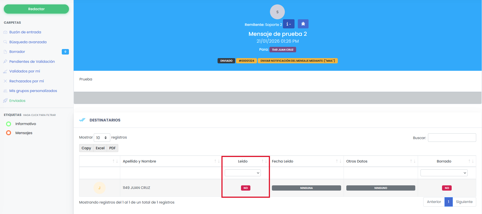Image resolution: width=482 pixels, height=214 pixels.
Task: Open the sender info dropdown button
Action: coord(289,24)
